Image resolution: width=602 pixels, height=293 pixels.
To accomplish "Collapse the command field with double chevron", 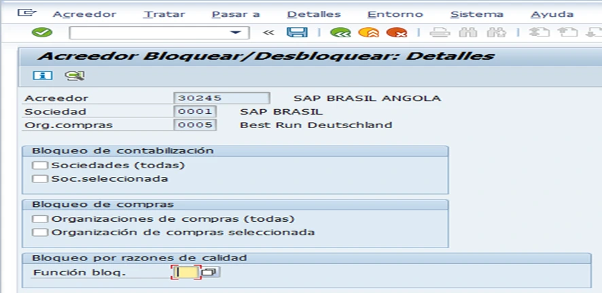I will pos(268,33).
